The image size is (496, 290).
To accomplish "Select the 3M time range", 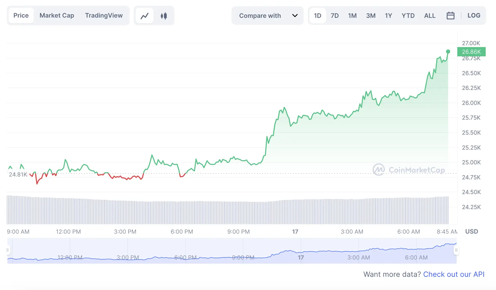I will pos(371,16).
